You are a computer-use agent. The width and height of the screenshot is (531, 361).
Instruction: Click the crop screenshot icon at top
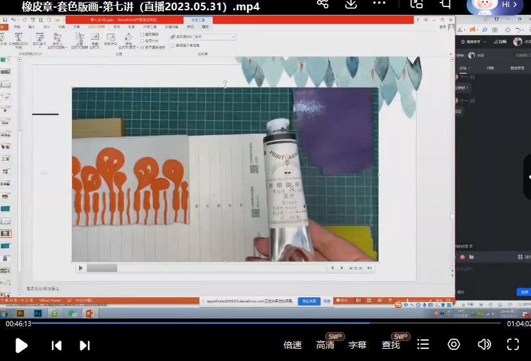(x=444, y=4)
